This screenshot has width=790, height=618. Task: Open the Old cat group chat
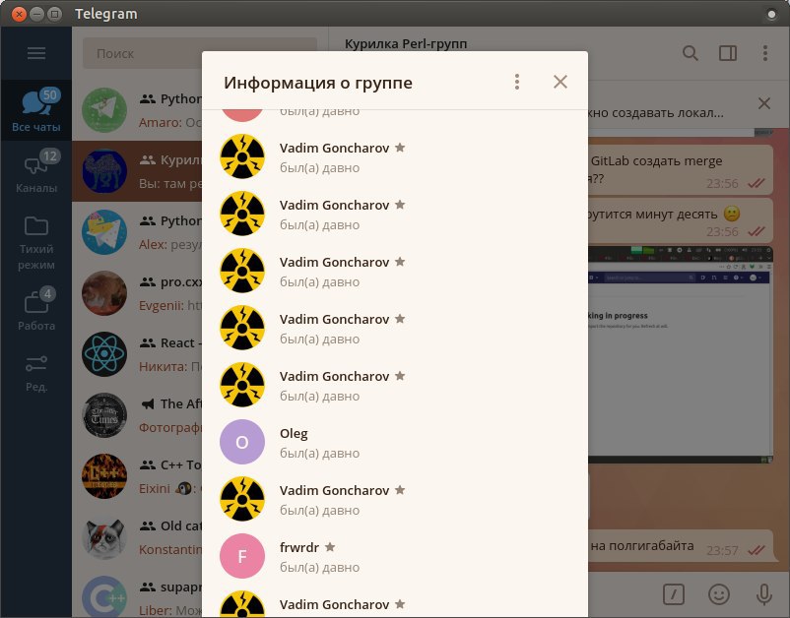(137, 537)
